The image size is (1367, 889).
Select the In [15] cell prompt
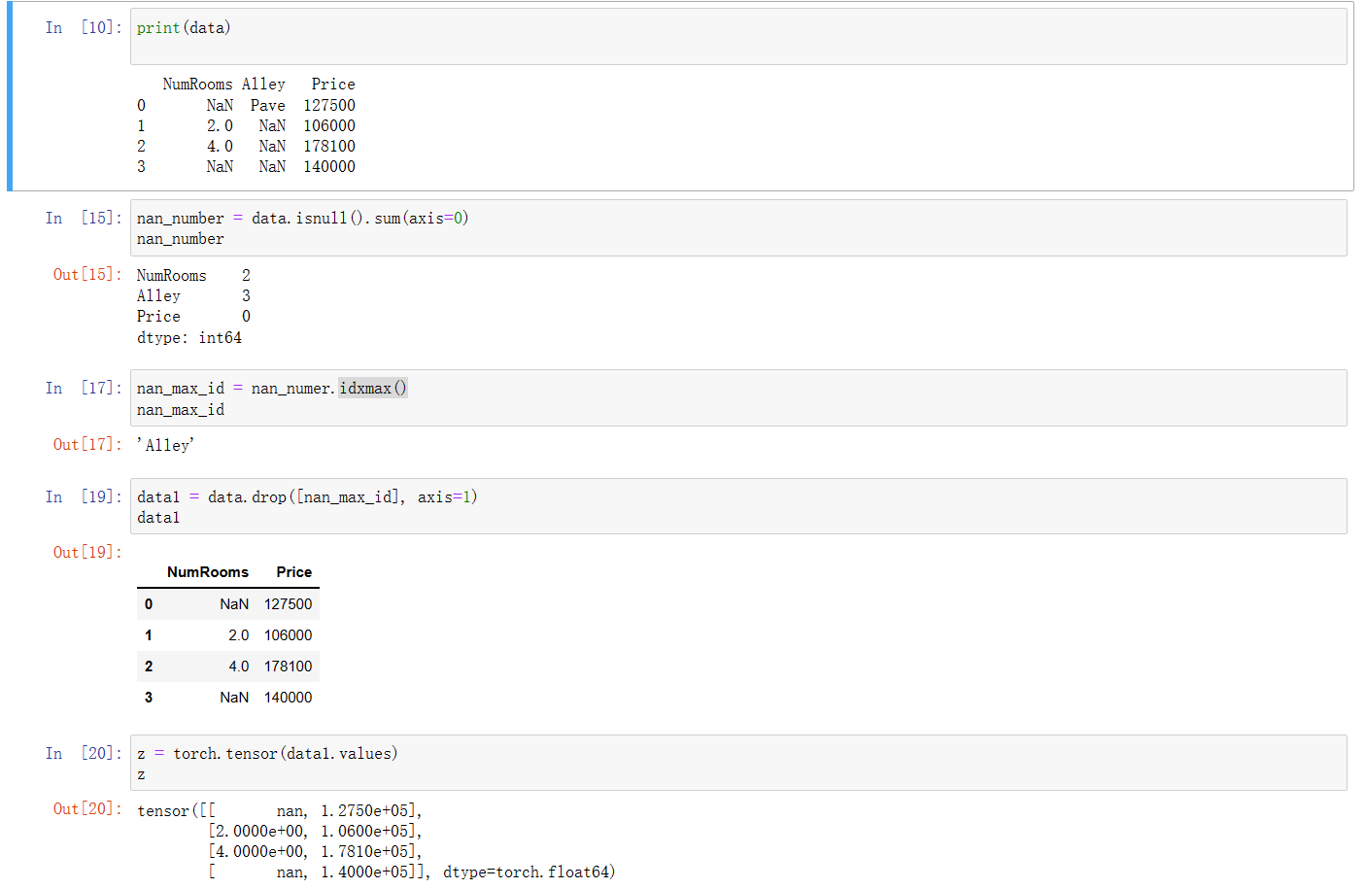pos(84,219)
